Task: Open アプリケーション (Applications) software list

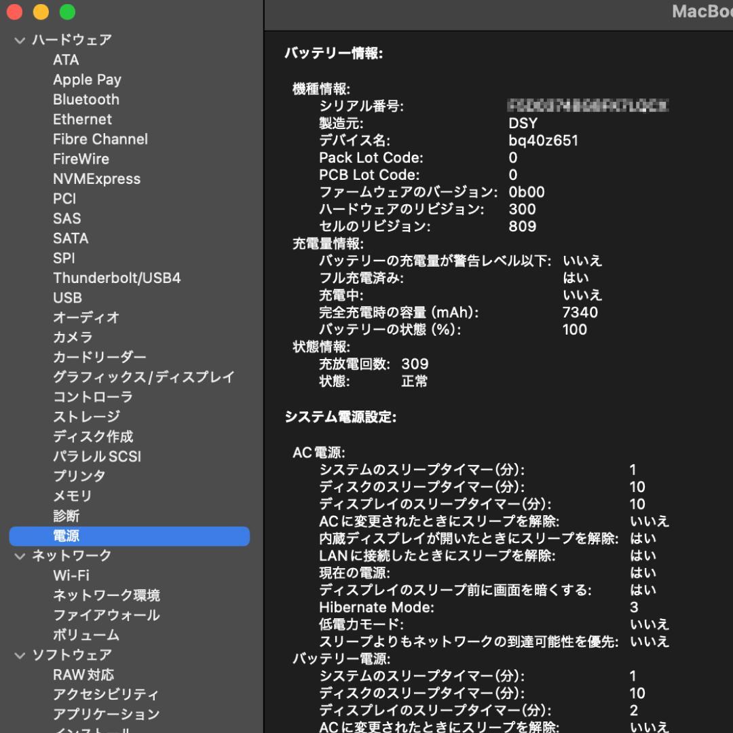Action: pos(105,714)
